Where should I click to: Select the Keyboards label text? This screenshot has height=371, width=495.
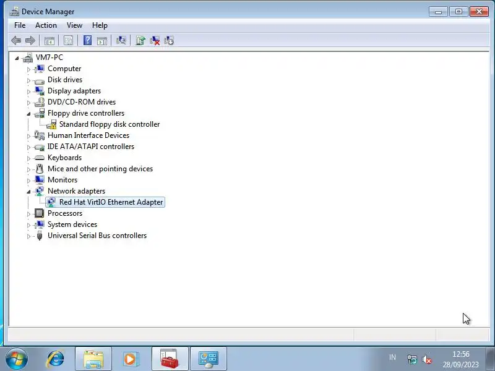pyautogui.click(x=65, y=158)
